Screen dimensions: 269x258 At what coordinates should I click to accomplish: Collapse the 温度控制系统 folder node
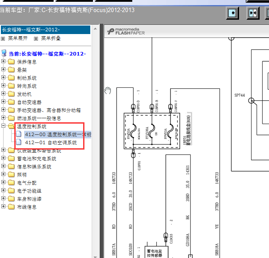[x=3, y=126]
